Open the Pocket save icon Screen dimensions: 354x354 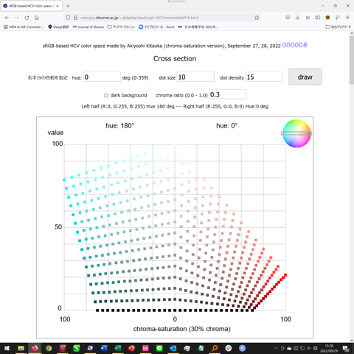(x=288, y=18)
